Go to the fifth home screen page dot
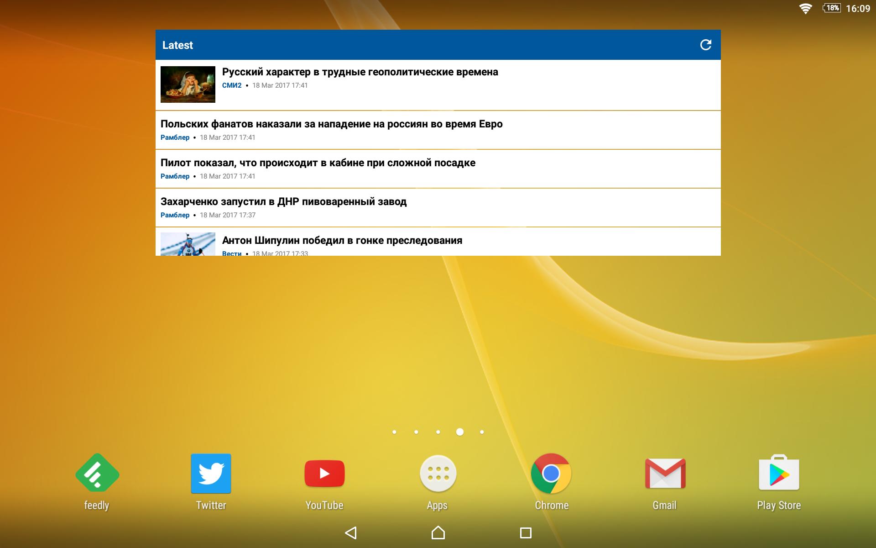This screenshot has width=876, height=548. [482, 432]
